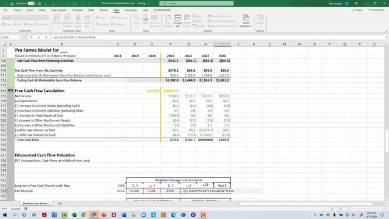389x219 pixels.
Task: Toggle the Gridlines checkbox
Action: pos(102,24)
